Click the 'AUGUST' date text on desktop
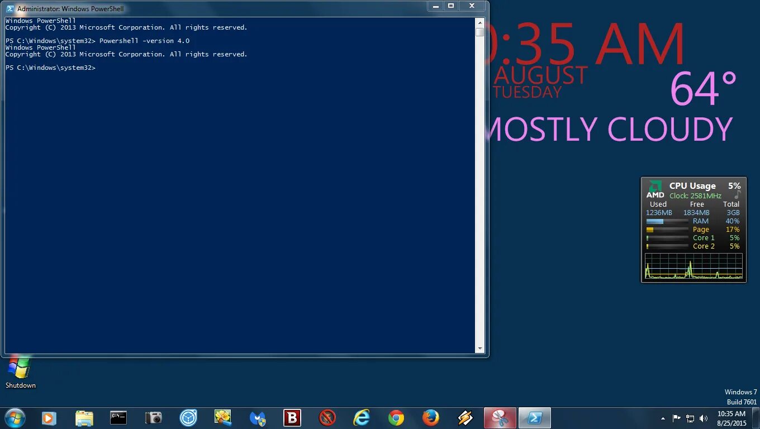This screenshot has height=429, width=760. [540, 75]
